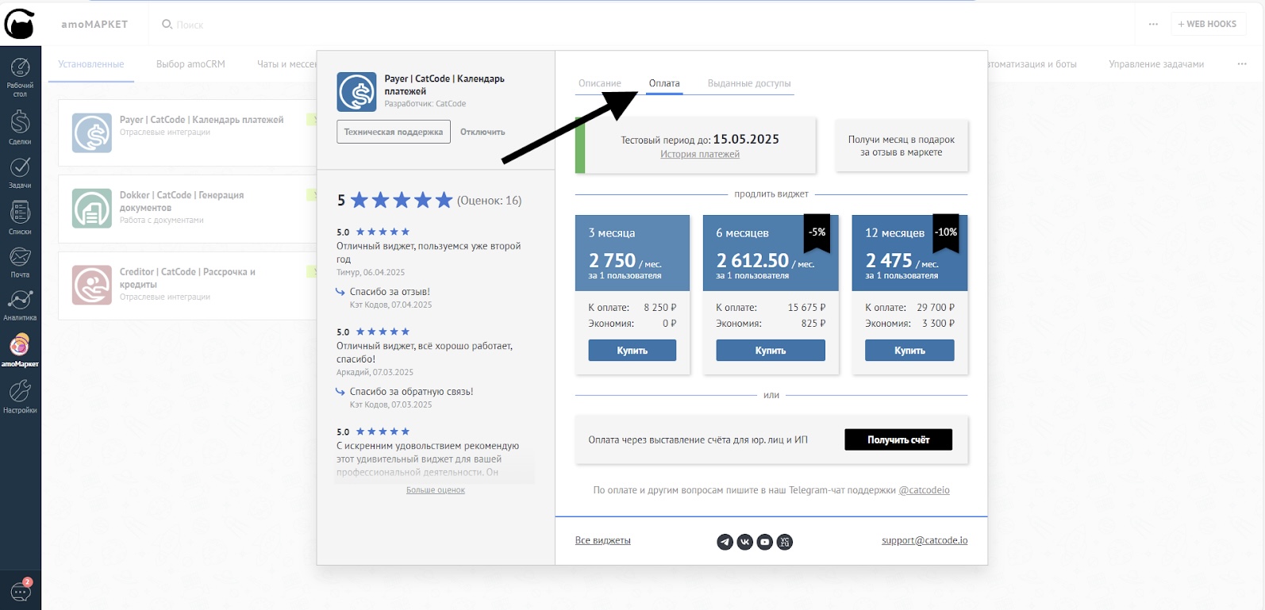Image resolution: width=1265 pixels, height=610 pixels.
Task: Click Тестовый период до 15.05.2025 text
Action: (700, 140)
